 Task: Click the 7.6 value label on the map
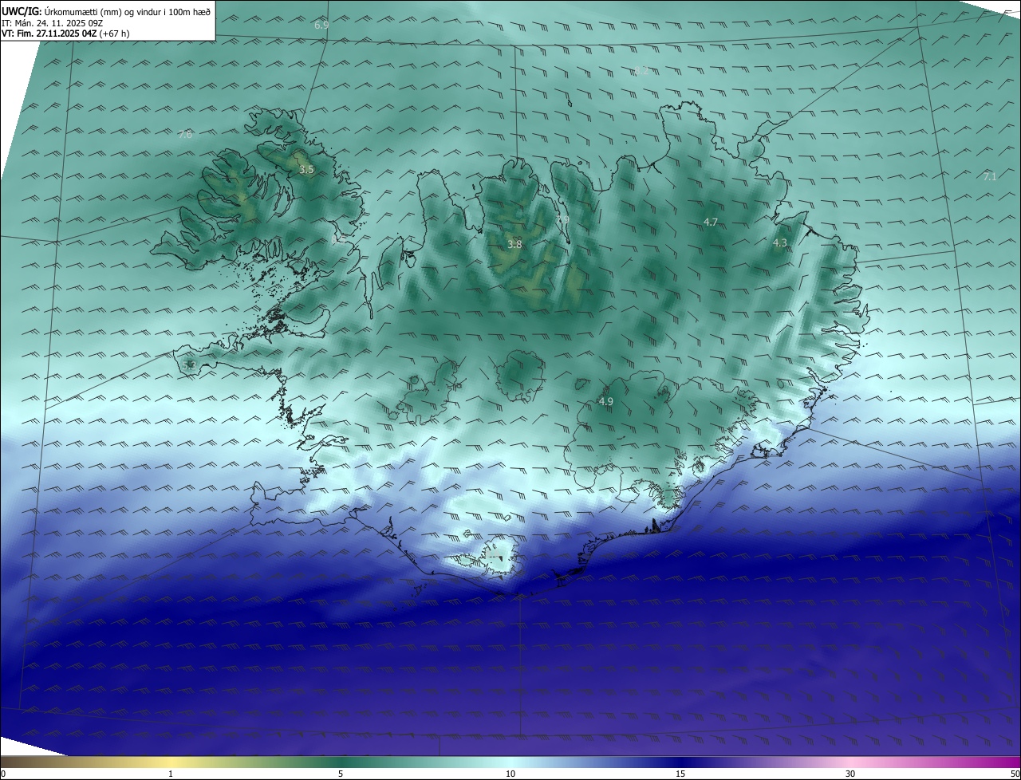click(185, 135)
